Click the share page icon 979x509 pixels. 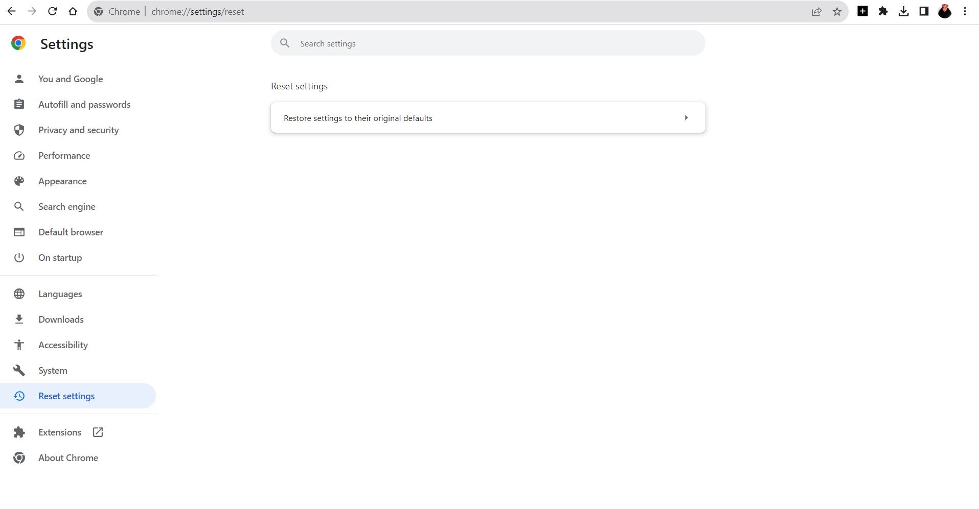point(816,12)
